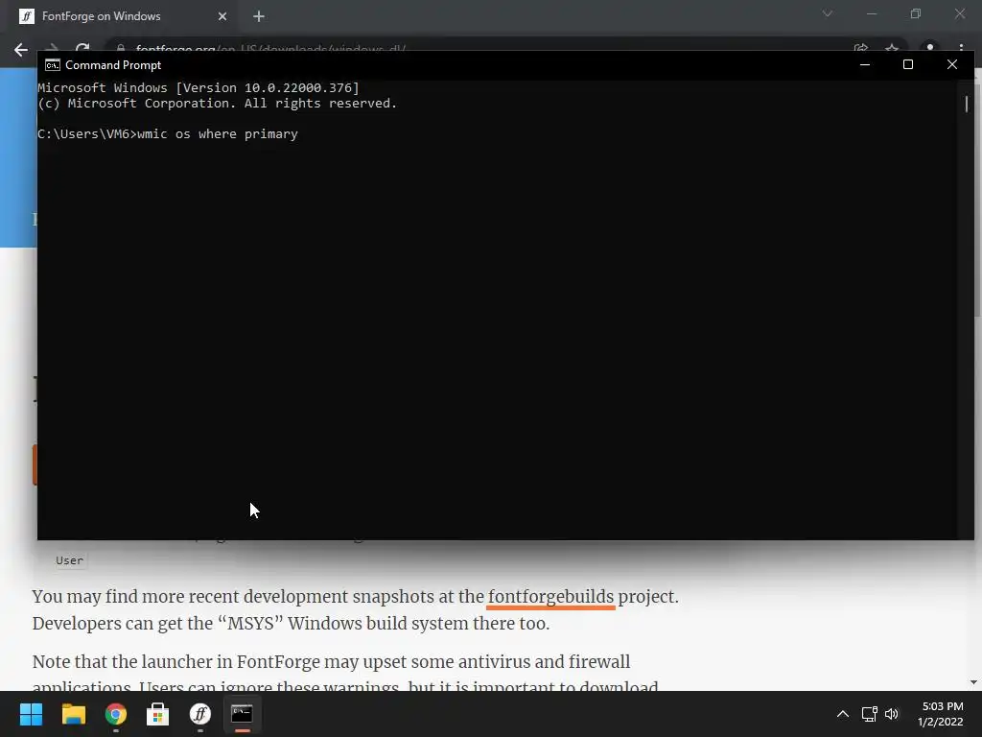Viewport: 982px width, 737px height.
Task: Open Microsoft Store from the taskbar
Action: click(x=158, y=714)
